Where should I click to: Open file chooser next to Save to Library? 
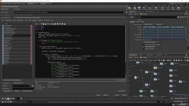click(x=127, y=12)
